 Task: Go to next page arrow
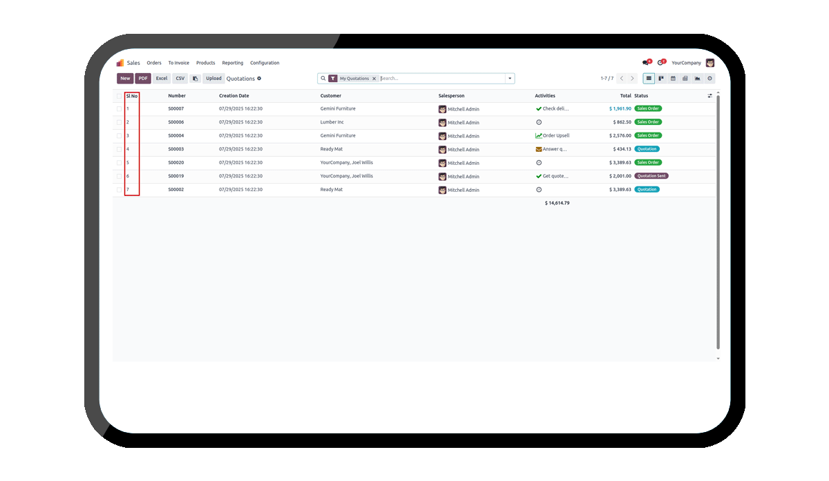coord(632,79)
